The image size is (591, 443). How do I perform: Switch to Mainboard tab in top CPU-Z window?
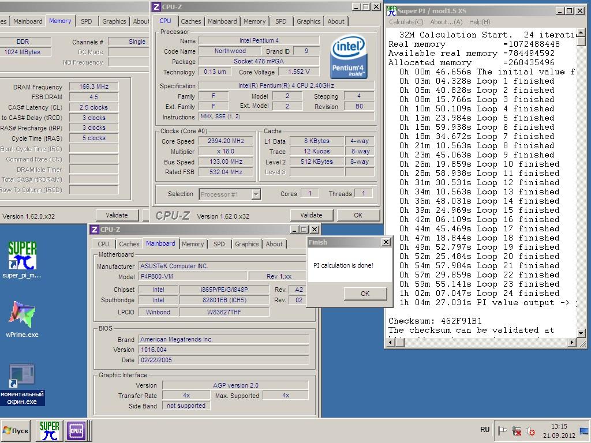click(x=222, y=21)
